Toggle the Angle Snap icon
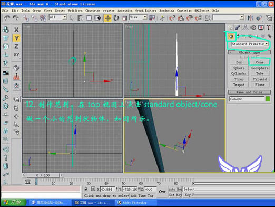 tap(181, 18)
